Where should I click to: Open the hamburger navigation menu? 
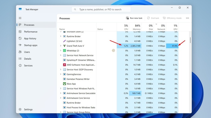point(20,18)
